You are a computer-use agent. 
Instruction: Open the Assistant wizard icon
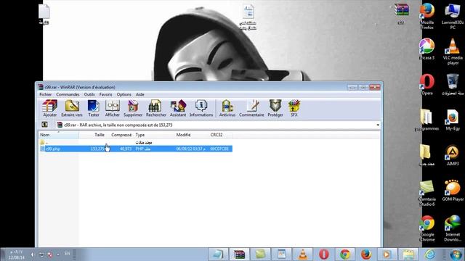point(178,108)
